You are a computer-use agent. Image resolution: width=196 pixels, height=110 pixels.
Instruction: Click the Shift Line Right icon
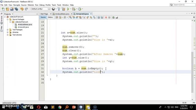[102, 17]
